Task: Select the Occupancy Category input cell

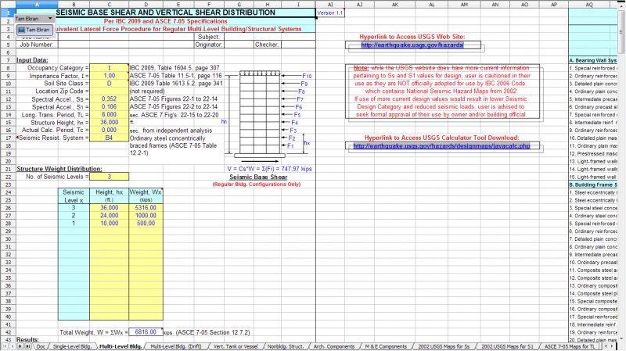Action: pos(109,68)
